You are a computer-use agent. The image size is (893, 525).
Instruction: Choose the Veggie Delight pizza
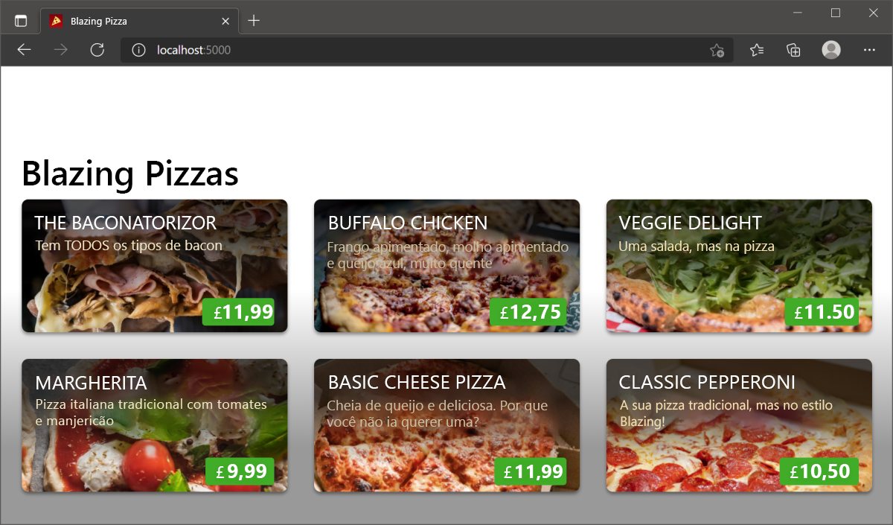(x=739, y=266)
